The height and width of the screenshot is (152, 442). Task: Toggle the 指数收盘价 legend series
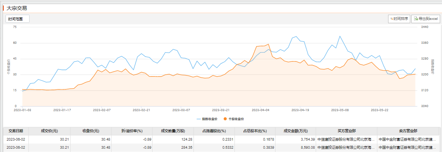pos(207,119)
